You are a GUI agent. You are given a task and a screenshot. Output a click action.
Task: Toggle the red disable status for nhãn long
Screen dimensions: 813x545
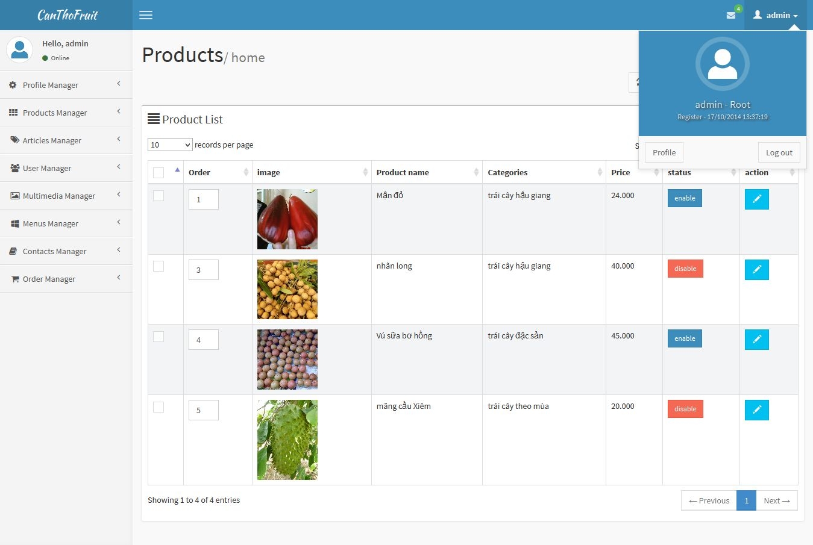coord(685,269)
